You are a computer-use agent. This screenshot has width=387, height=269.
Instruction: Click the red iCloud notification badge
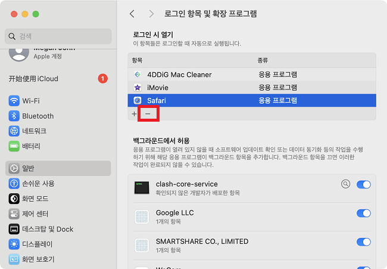point(102,79)
